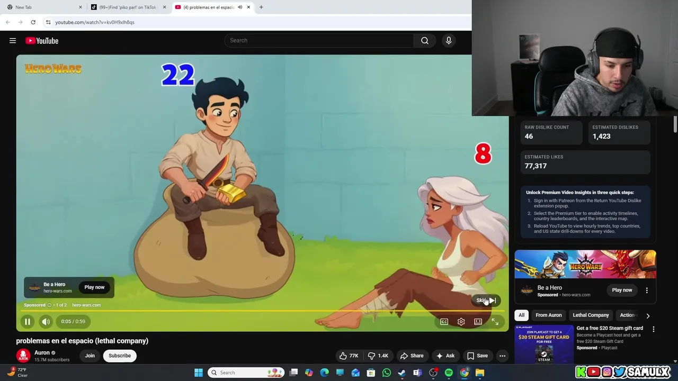Open WhatsApp from the taskbar
Viewport: 678px width, 381px height.
tap(387, 373)
